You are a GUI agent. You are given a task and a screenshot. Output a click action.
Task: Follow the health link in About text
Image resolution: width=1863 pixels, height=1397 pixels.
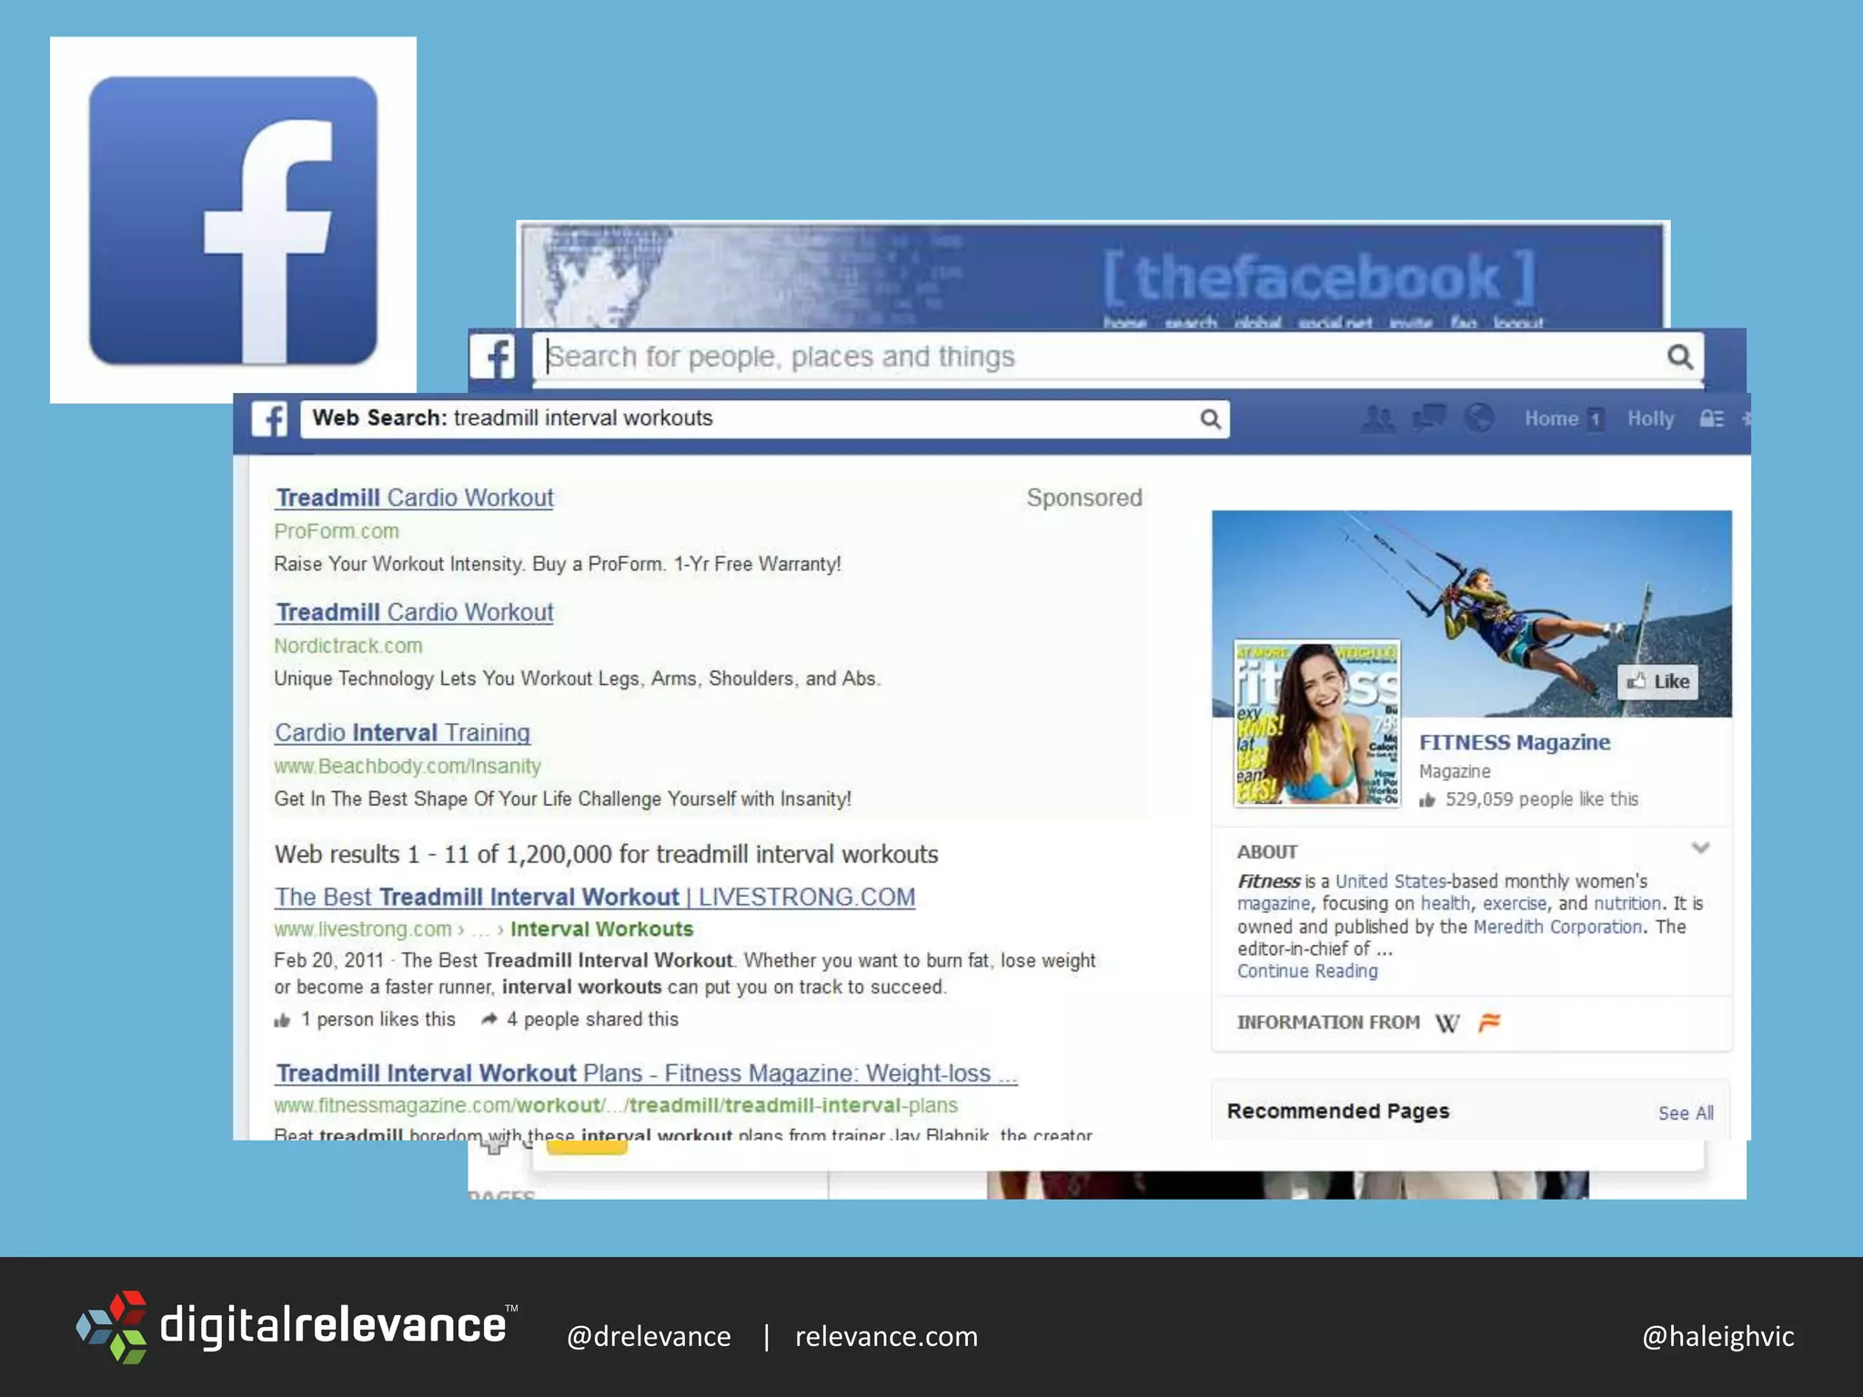1445,903
